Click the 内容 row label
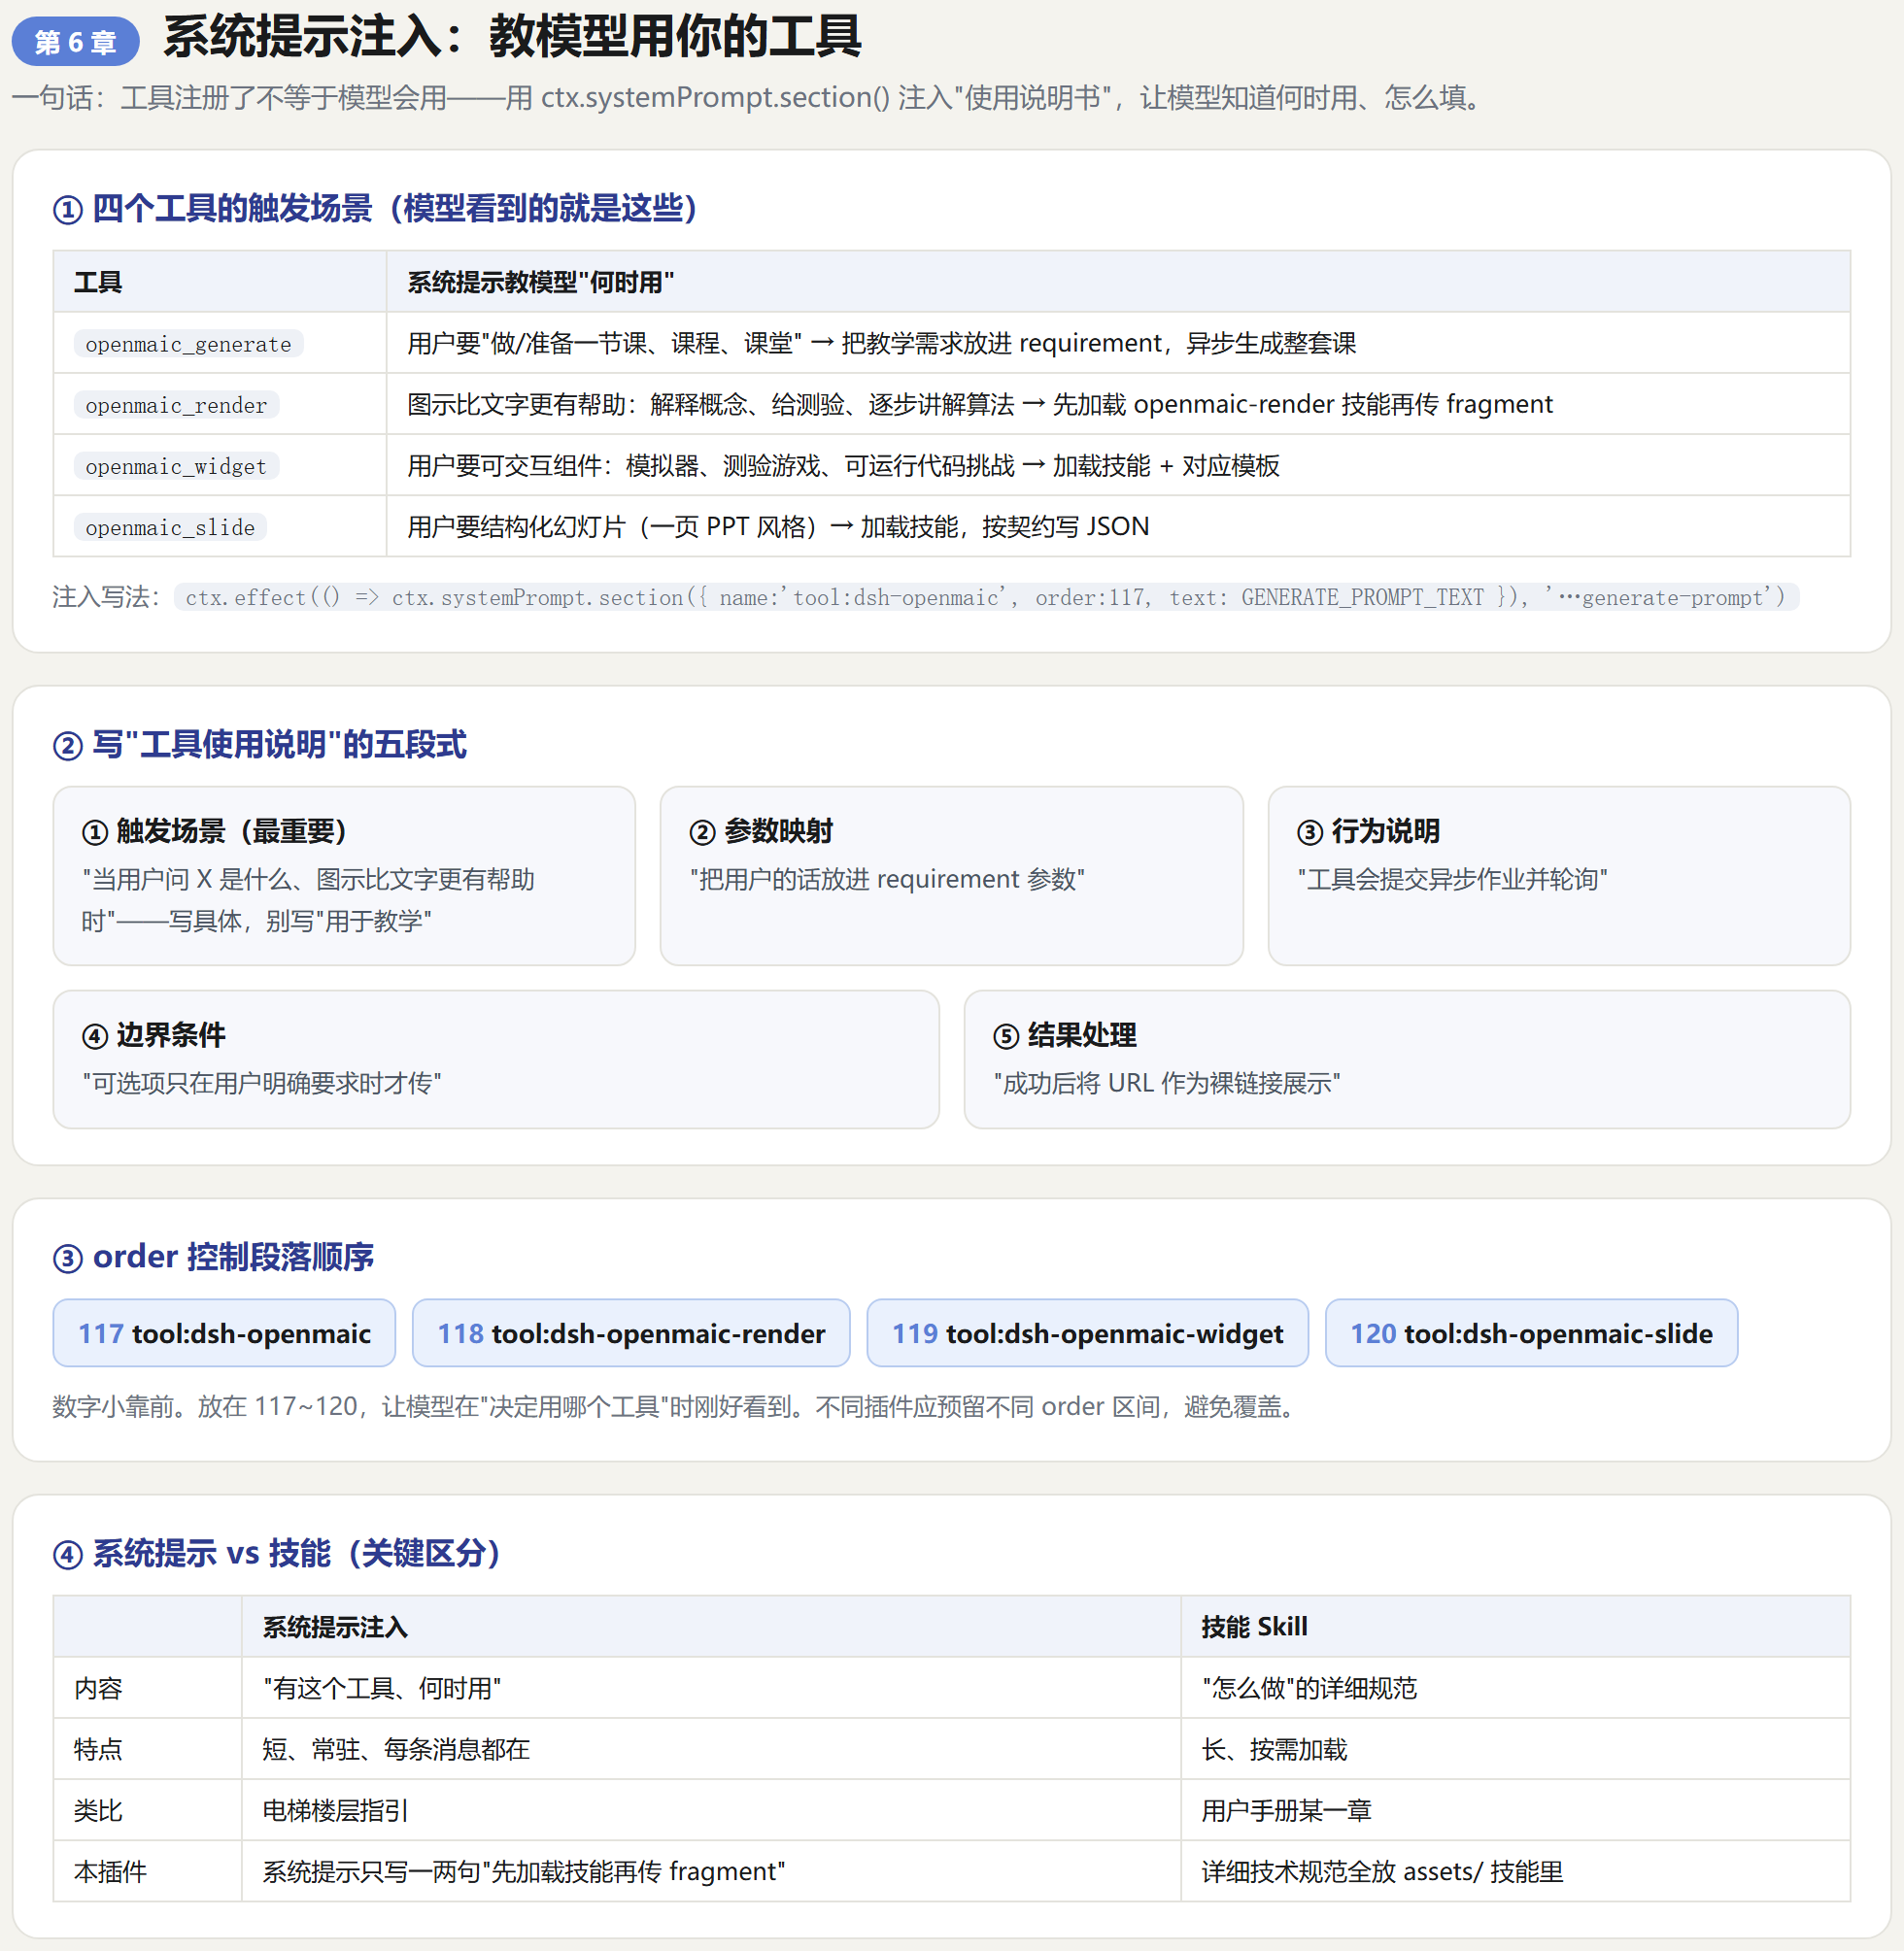The image size is (1904, 1951). pos(98,1688)
